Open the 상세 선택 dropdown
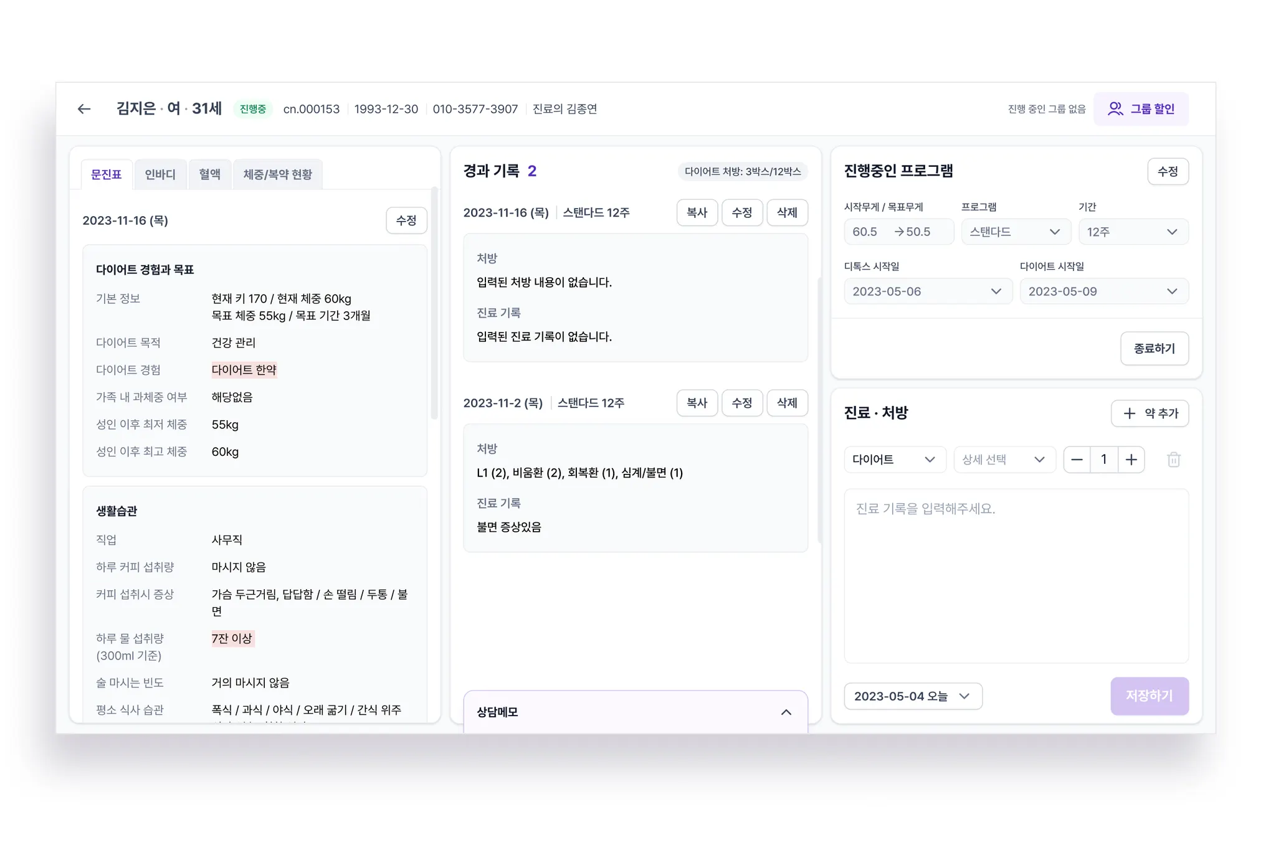 [1004, 460]
